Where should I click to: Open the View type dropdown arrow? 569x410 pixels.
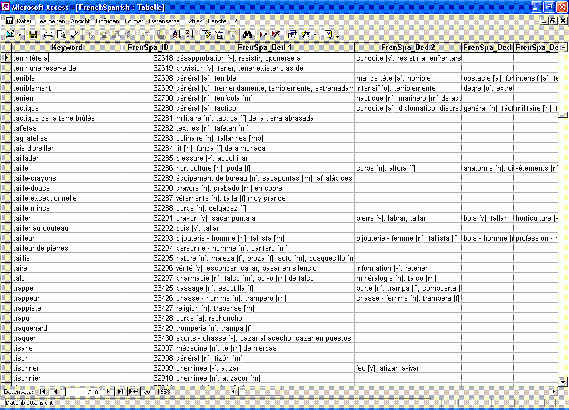pyautogui.click(x=19, y=35)
